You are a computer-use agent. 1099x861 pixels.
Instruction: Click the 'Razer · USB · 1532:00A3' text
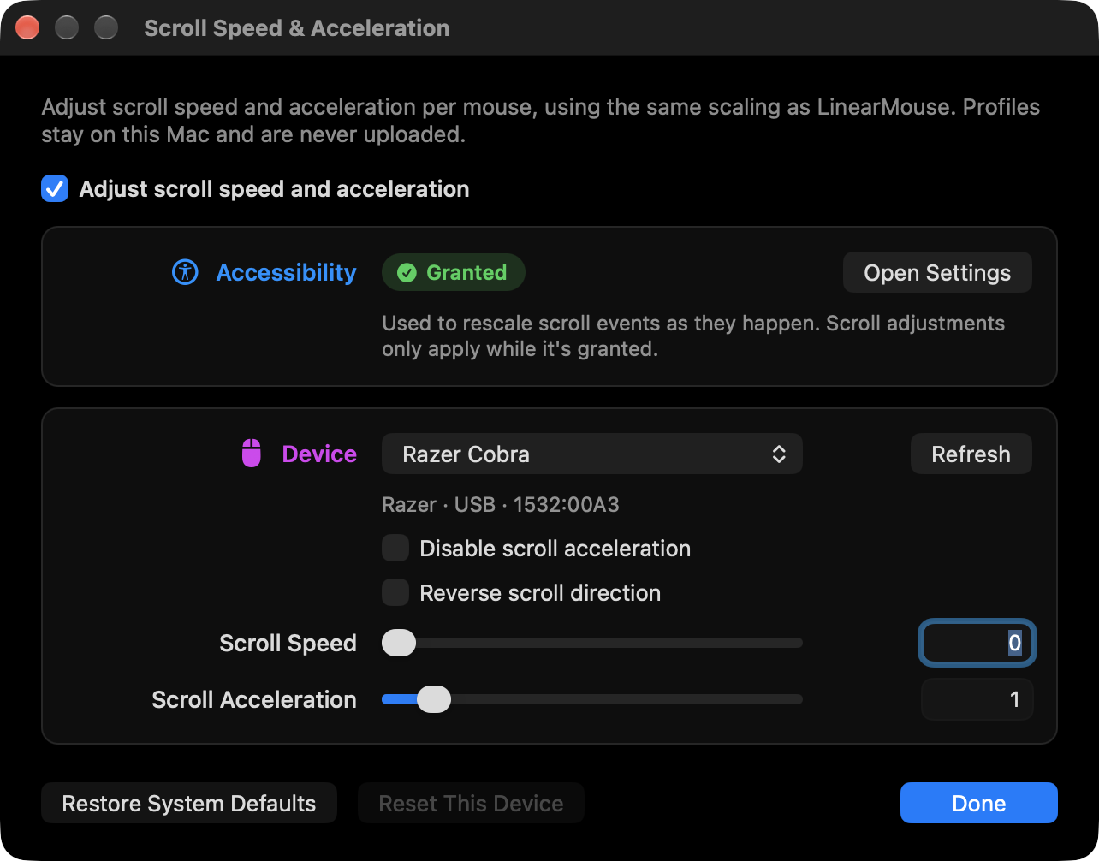[501, 505]
